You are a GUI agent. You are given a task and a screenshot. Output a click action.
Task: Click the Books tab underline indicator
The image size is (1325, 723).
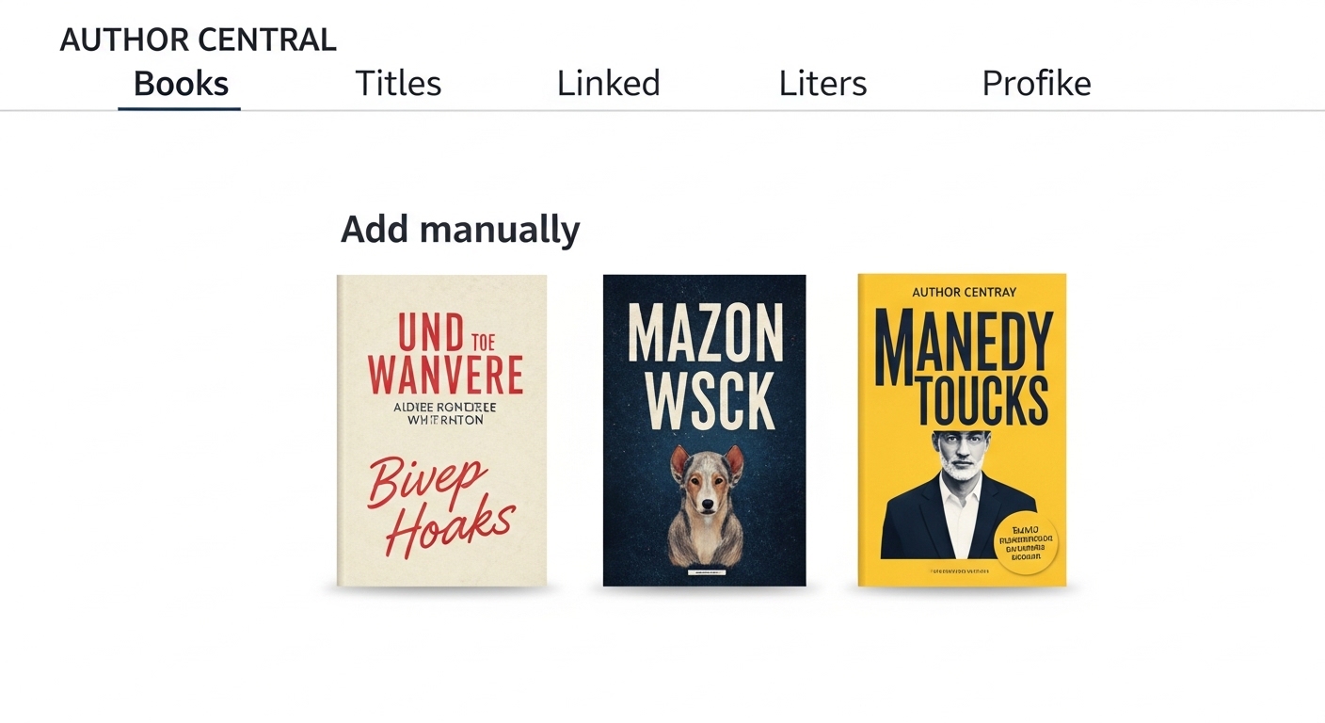[x=179, y=107]
